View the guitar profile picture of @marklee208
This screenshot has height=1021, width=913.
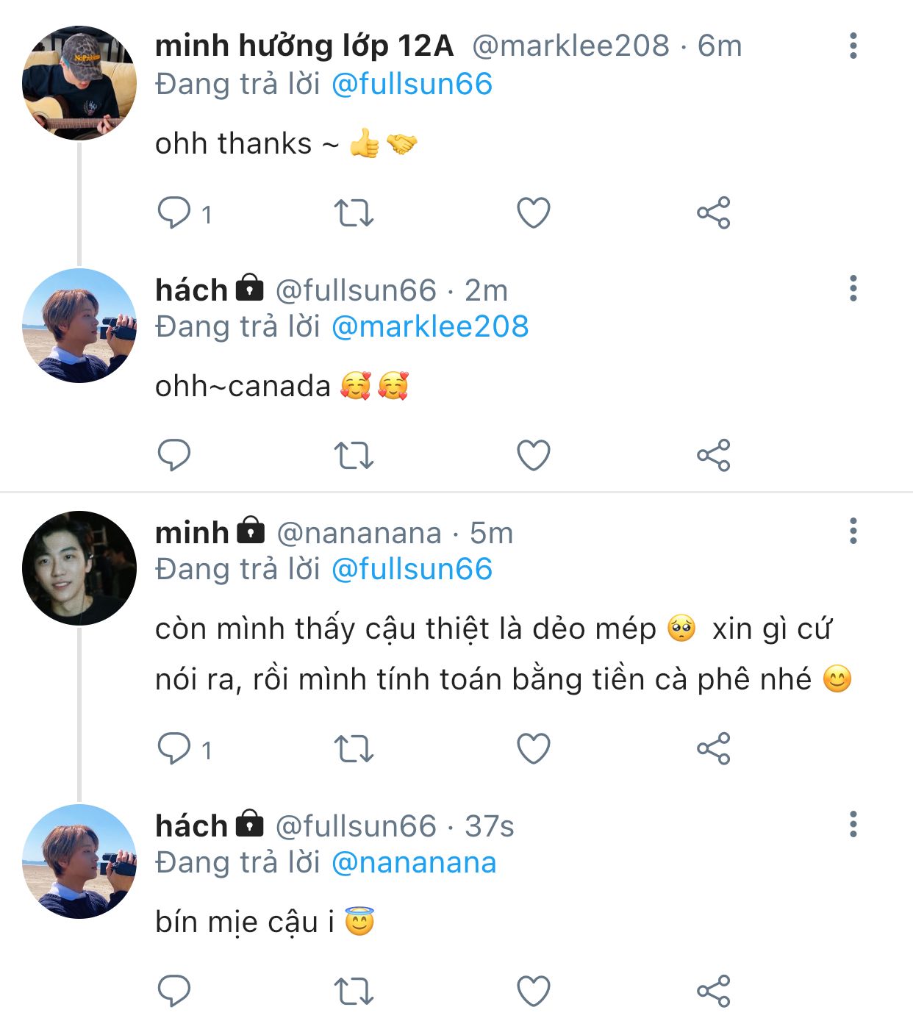coord(79,82)
